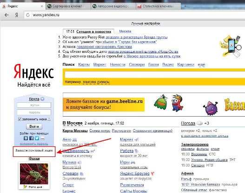245x193 pixels.
Task: Open 'Карта Москвы' link
Action: [x=75, y=131]
